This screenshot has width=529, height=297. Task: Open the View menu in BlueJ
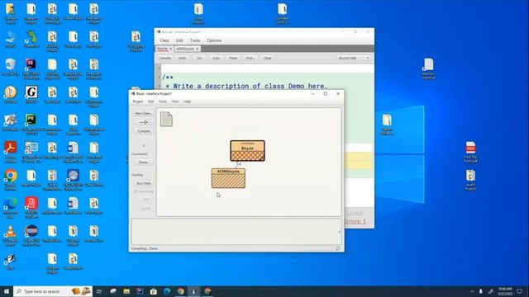click(175, 101)
